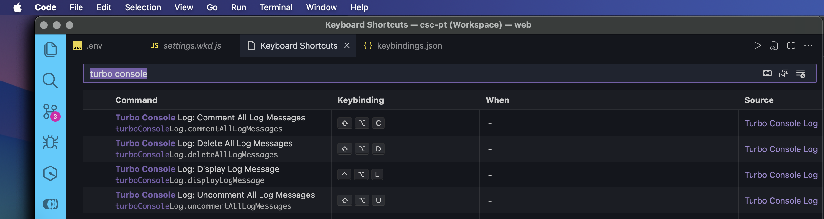Open Keyboard Shortcuts JSON file icon
This screenshot has height=219, width=824.
click(x=774, y=46)
